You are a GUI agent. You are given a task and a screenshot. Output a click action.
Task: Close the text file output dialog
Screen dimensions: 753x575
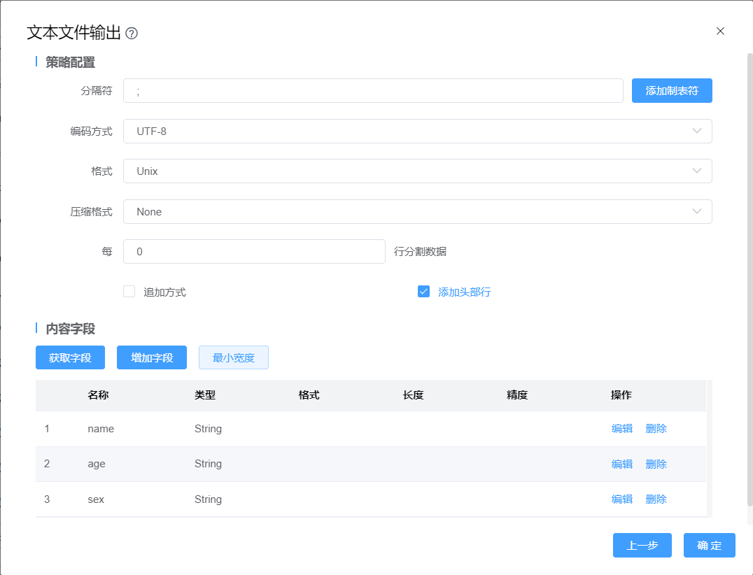[x=720, y=31]
